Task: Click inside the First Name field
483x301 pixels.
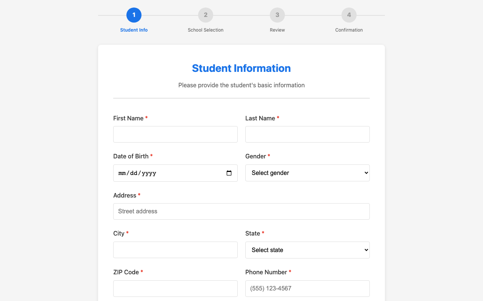Action: (x=175, y=134)
